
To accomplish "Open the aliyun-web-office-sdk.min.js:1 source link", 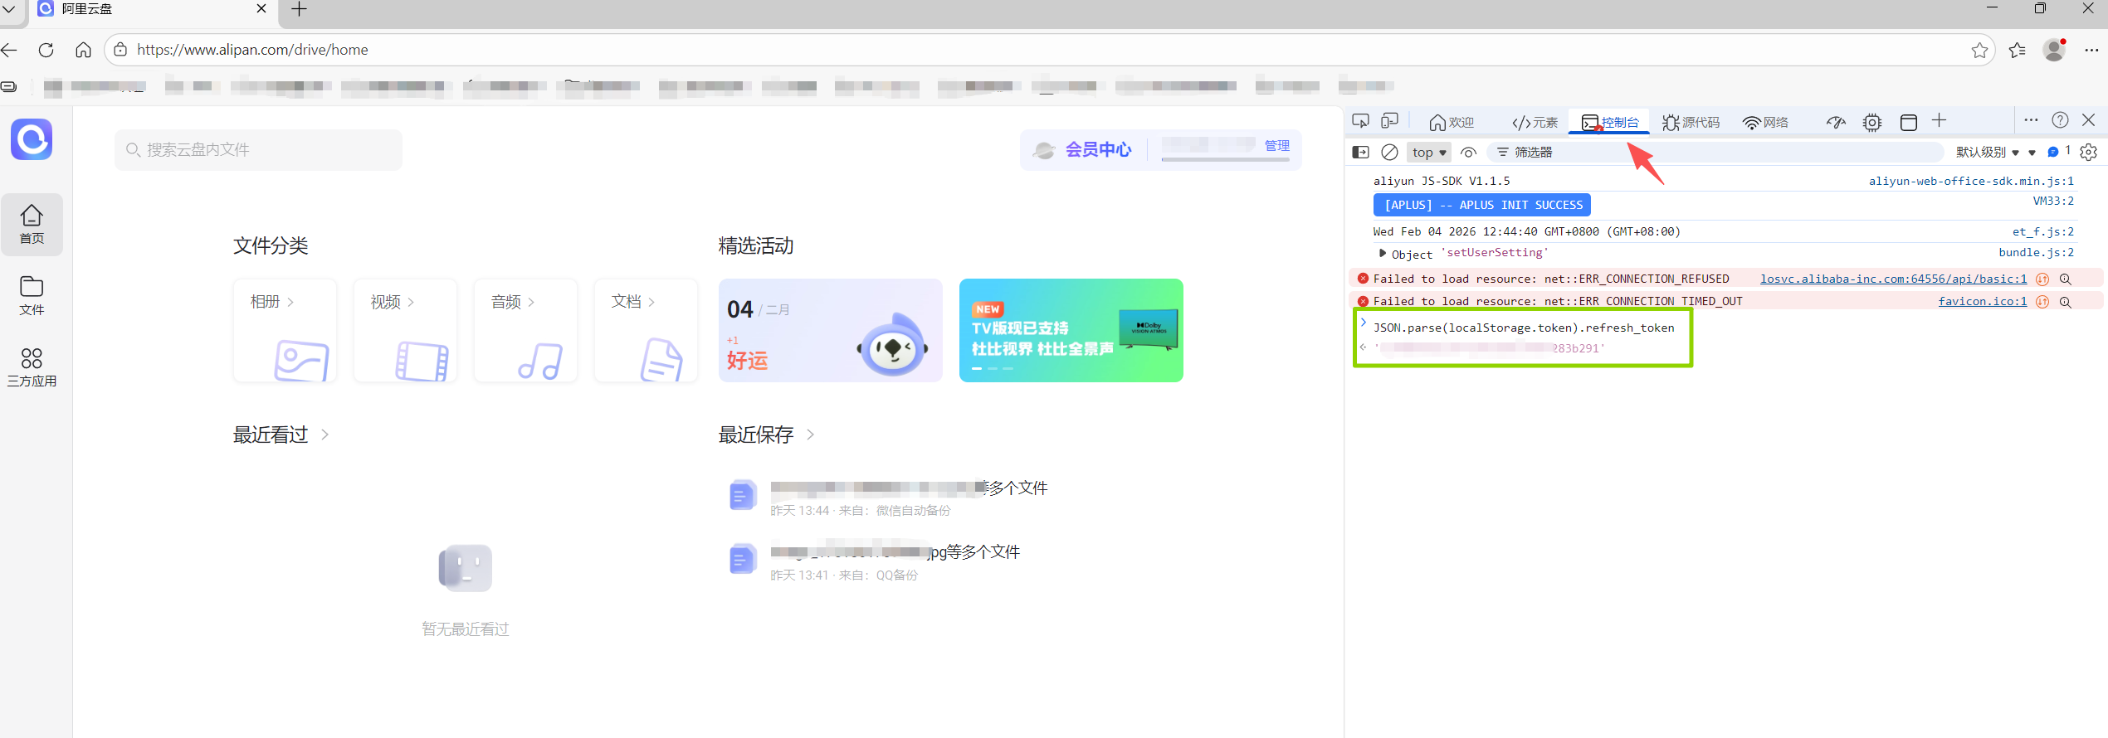I will [1971, 181].
